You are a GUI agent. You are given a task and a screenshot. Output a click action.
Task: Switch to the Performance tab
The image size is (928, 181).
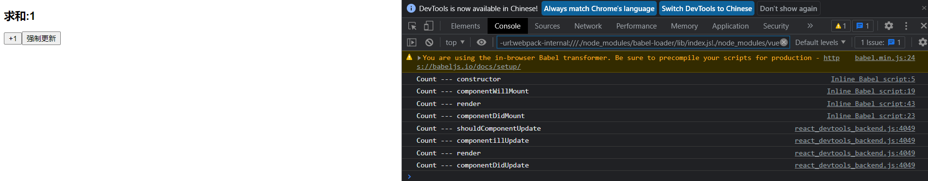pyautogui.click(x=636, y=26)
